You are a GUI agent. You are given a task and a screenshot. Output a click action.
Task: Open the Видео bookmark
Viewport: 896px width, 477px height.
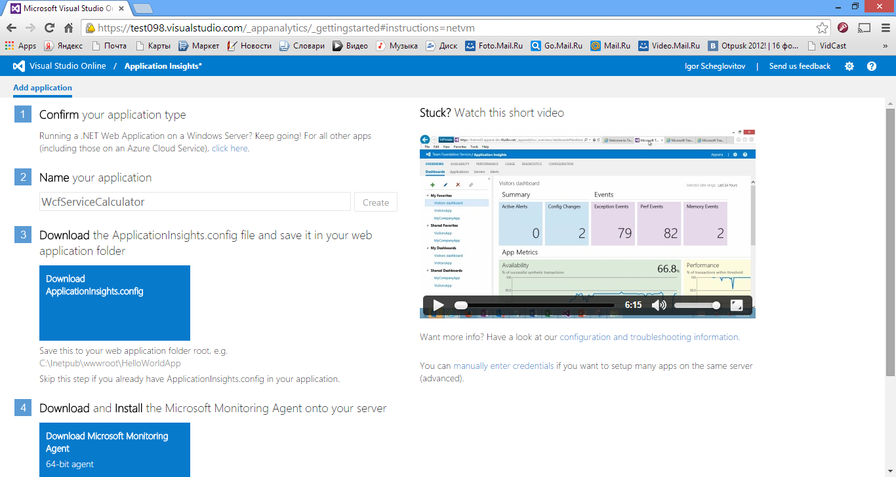[350, 46]
